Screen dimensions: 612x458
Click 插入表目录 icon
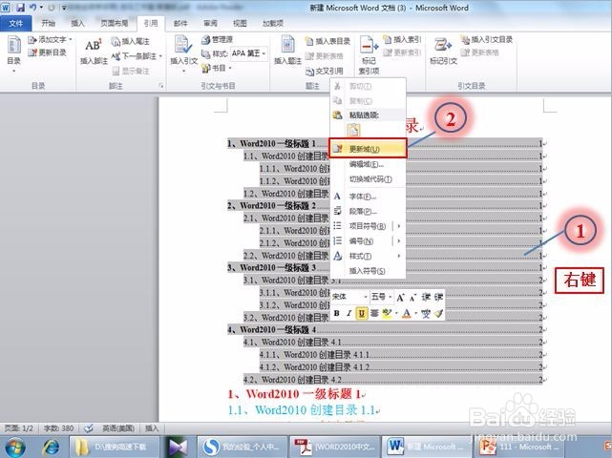[309, 41]
